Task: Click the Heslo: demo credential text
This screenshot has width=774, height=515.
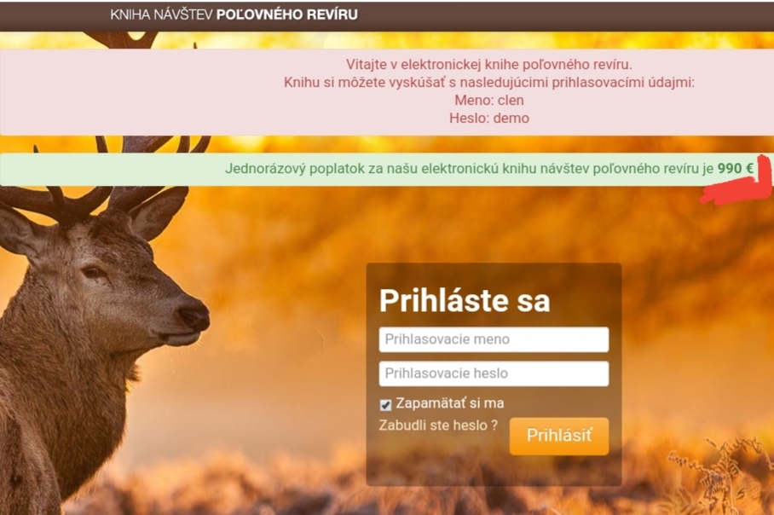Action: point(489,118)
